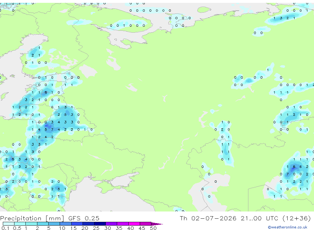
Task: Click the legend label "35"
Action: pos(119,228)
